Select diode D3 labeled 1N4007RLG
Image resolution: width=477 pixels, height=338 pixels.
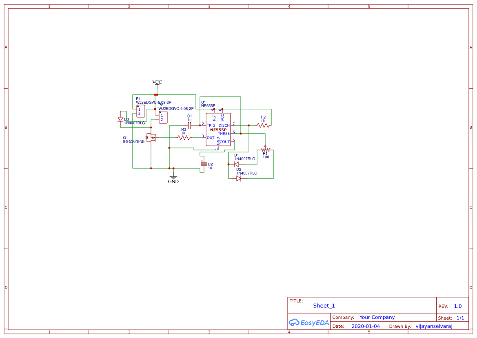click(120, 119)
